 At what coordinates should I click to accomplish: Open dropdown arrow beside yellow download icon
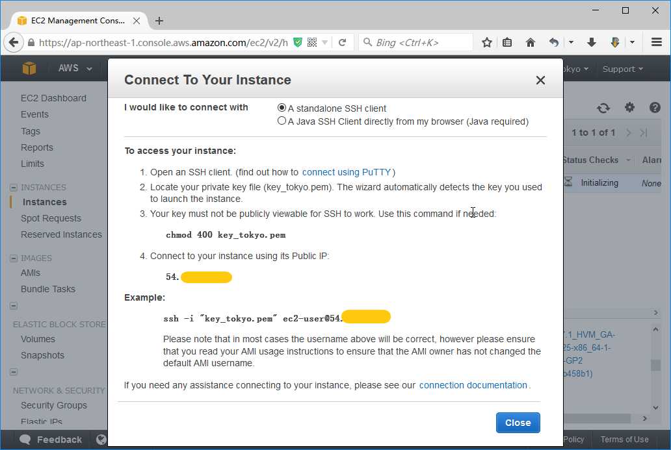click(x=632, y=42)
